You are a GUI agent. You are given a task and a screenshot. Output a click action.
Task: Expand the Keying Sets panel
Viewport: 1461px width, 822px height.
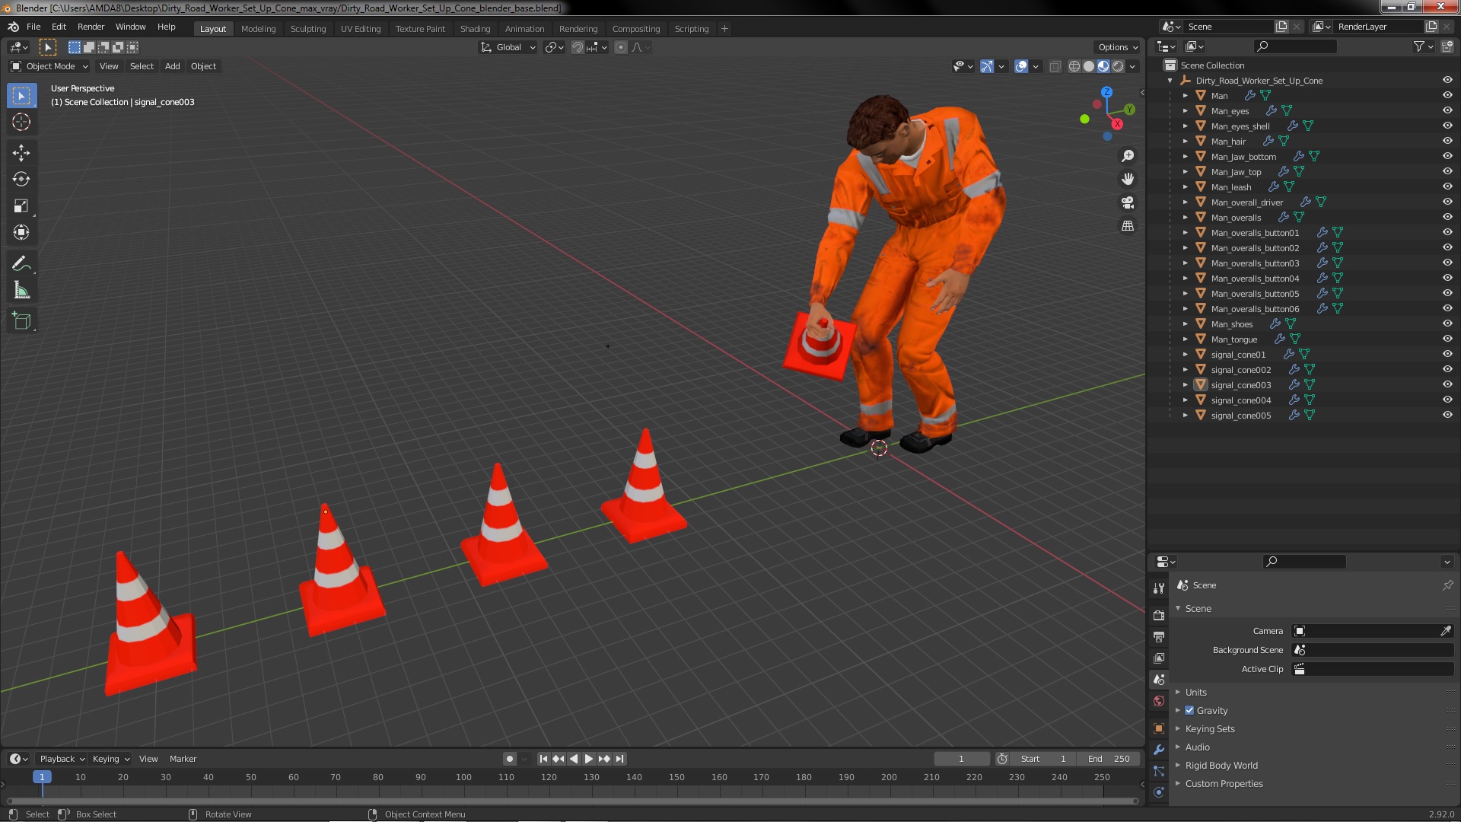1209,729
